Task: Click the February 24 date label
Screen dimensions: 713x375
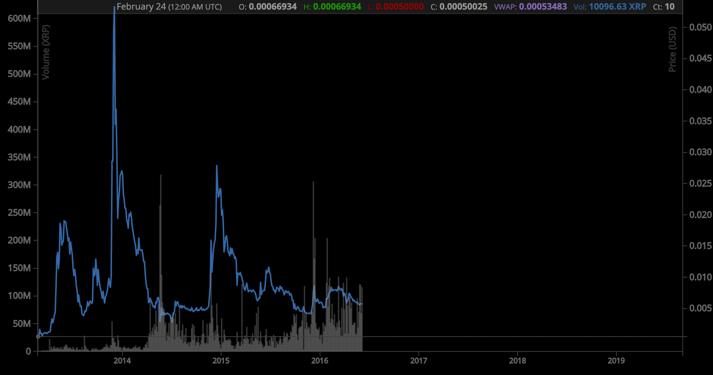Action: (141, 7)
